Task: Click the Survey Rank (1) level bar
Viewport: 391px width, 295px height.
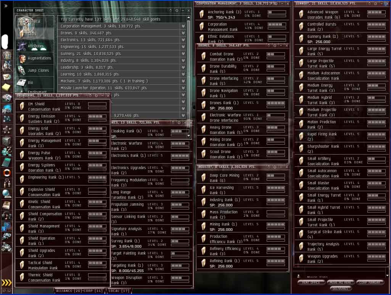Action: coord(180,241)
